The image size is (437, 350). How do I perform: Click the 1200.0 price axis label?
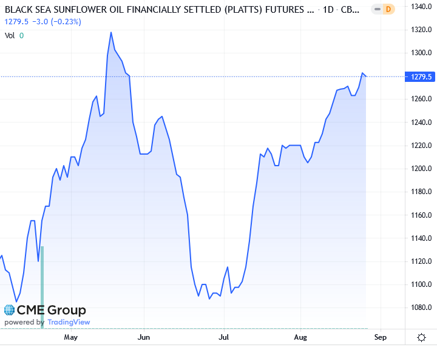pos(421,169)
